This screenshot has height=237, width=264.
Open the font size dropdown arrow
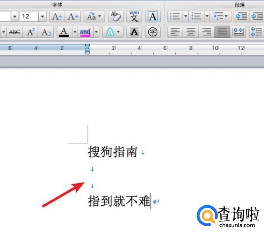point(42,16)
